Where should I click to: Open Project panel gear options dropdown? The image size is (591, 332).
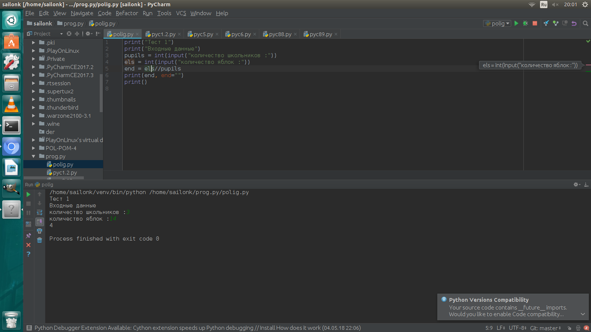pyautogui.click(x=89, y=34)
